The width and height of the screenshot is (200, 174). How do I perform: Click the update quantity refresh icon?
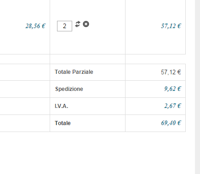78,24
